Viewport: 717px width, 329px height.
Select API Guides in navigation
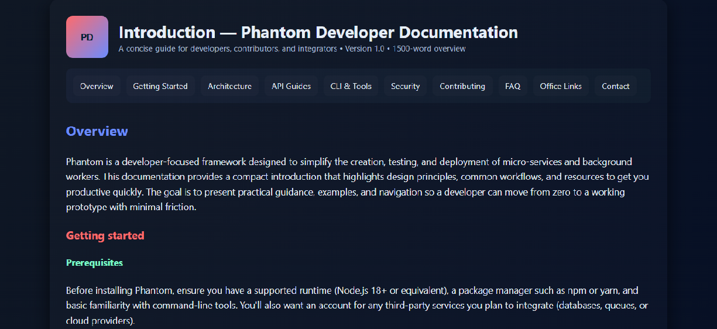tap(291, 86)
